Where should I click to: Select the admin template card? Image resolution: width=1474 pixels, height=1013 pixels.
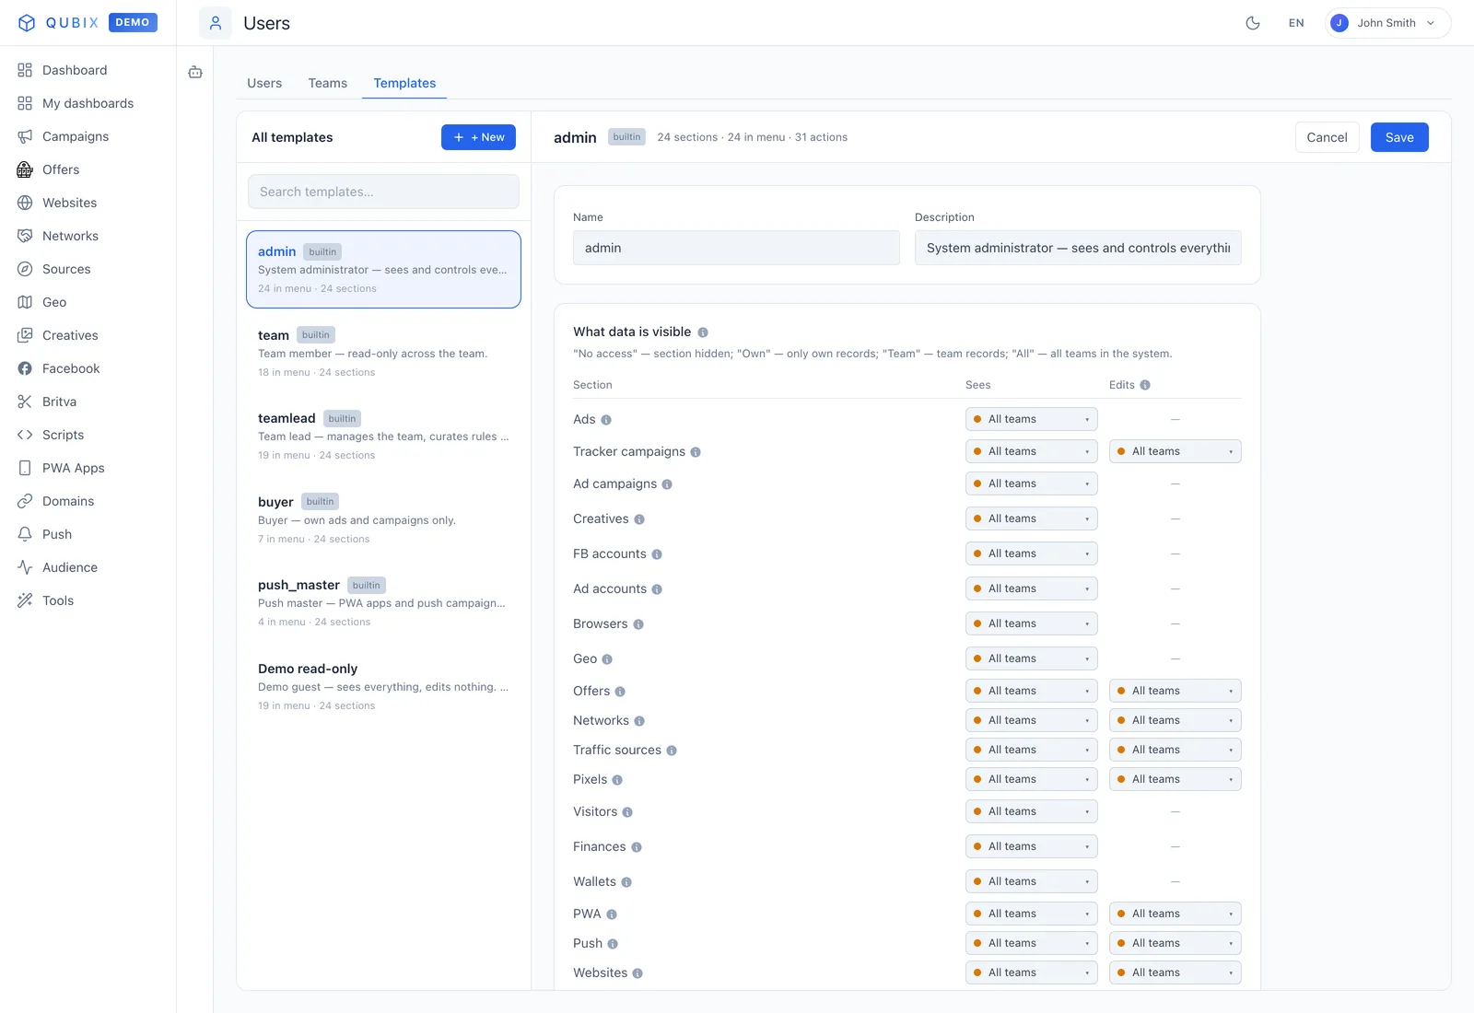coord(383,269)
